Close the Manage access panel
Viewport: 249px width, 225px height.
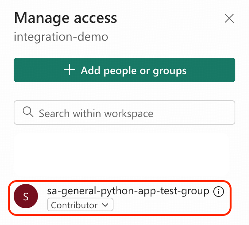tap(229, 18)
